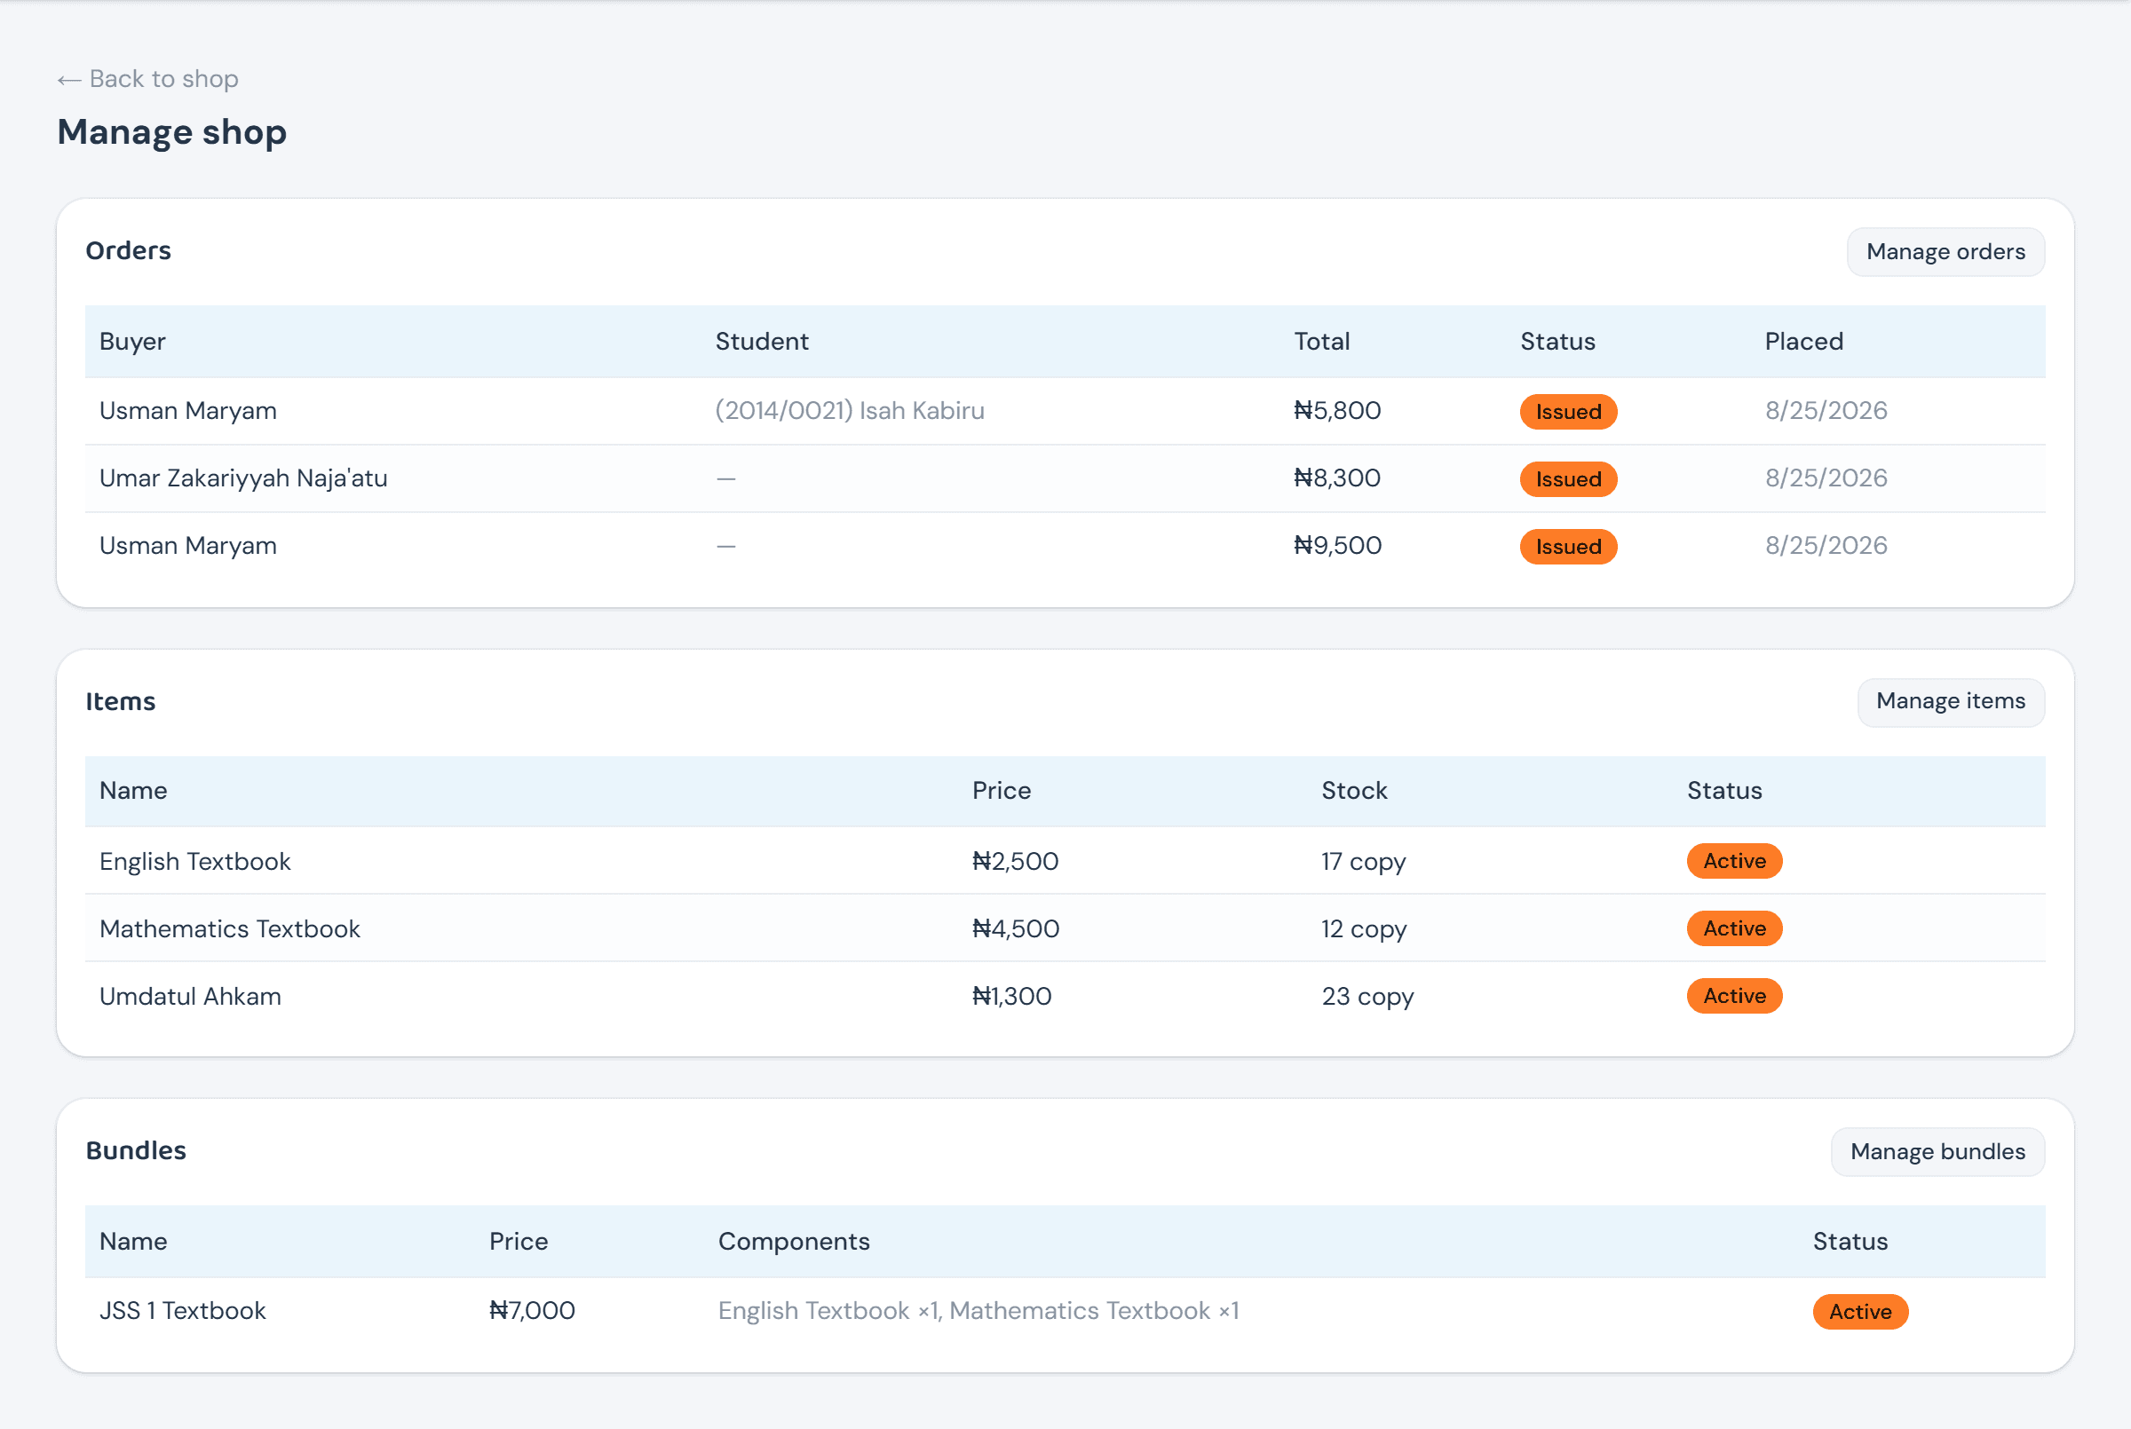
Task: Click Buyer column header
Action: (132, 341)
